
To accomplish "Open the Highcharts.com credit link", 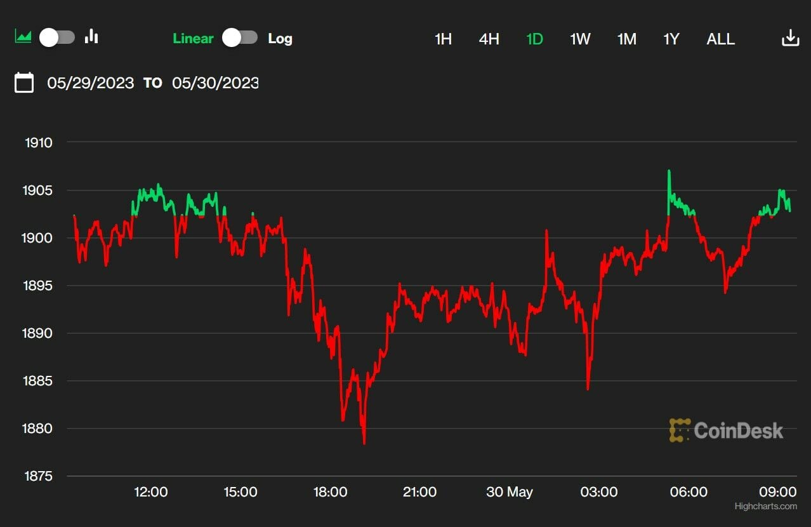I will tap(765, 506).
